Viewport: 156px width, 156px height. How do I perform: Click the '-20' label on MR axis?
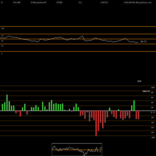click(x=152, y=118)
